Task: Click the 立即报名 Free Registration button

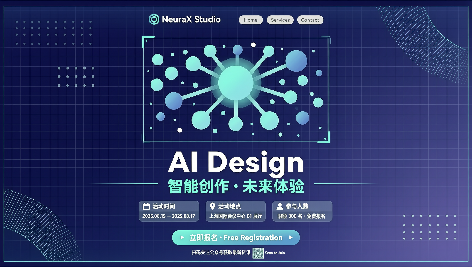Action: click(x=236, y=238)
